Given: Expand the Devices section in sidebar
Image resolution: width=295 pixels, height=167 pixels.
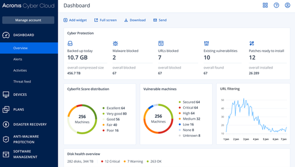Looking at the screenshot, I should pyautogui.click(x=20, y=95).
